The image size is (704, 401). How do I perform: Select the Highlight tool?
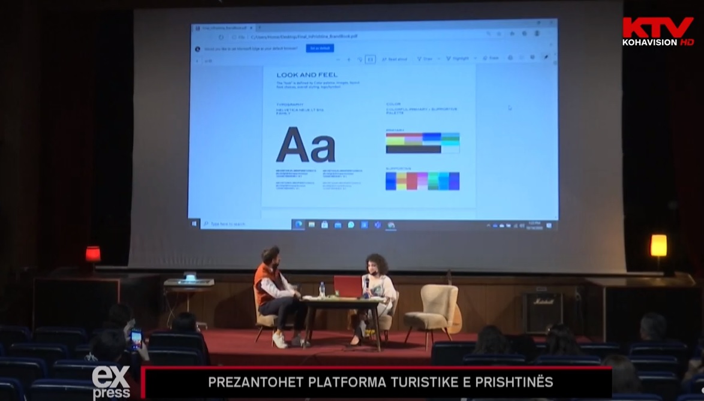[x=458, y=59]
